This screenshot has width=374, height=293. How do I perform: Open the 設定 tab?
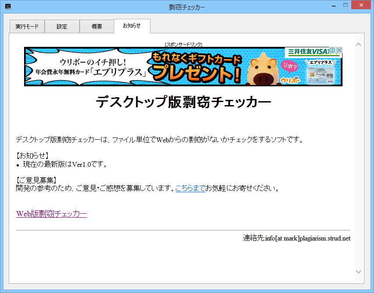coord(62,26)
